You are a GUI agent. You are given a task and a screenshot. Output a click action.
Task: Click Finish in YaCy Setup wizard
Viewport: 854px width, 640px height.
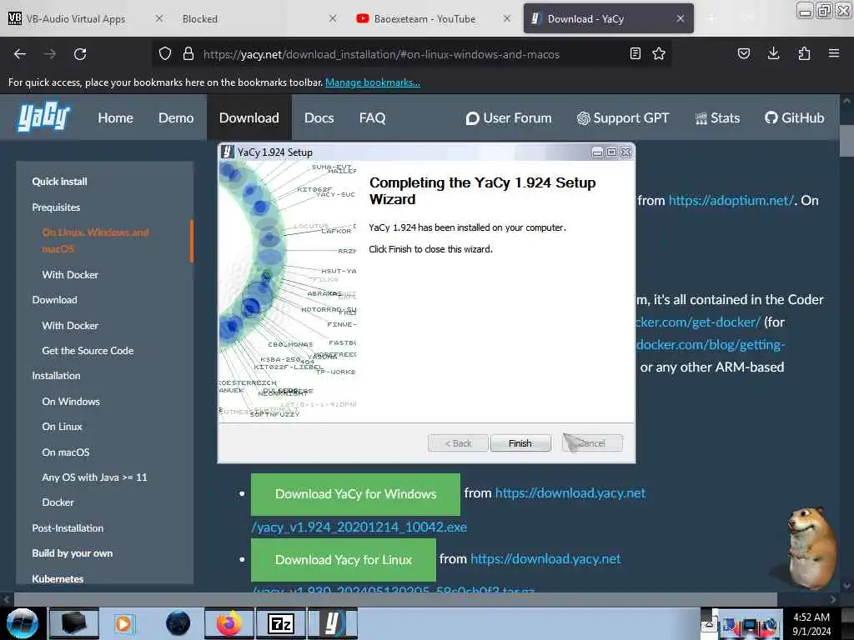tap(520, 443)
